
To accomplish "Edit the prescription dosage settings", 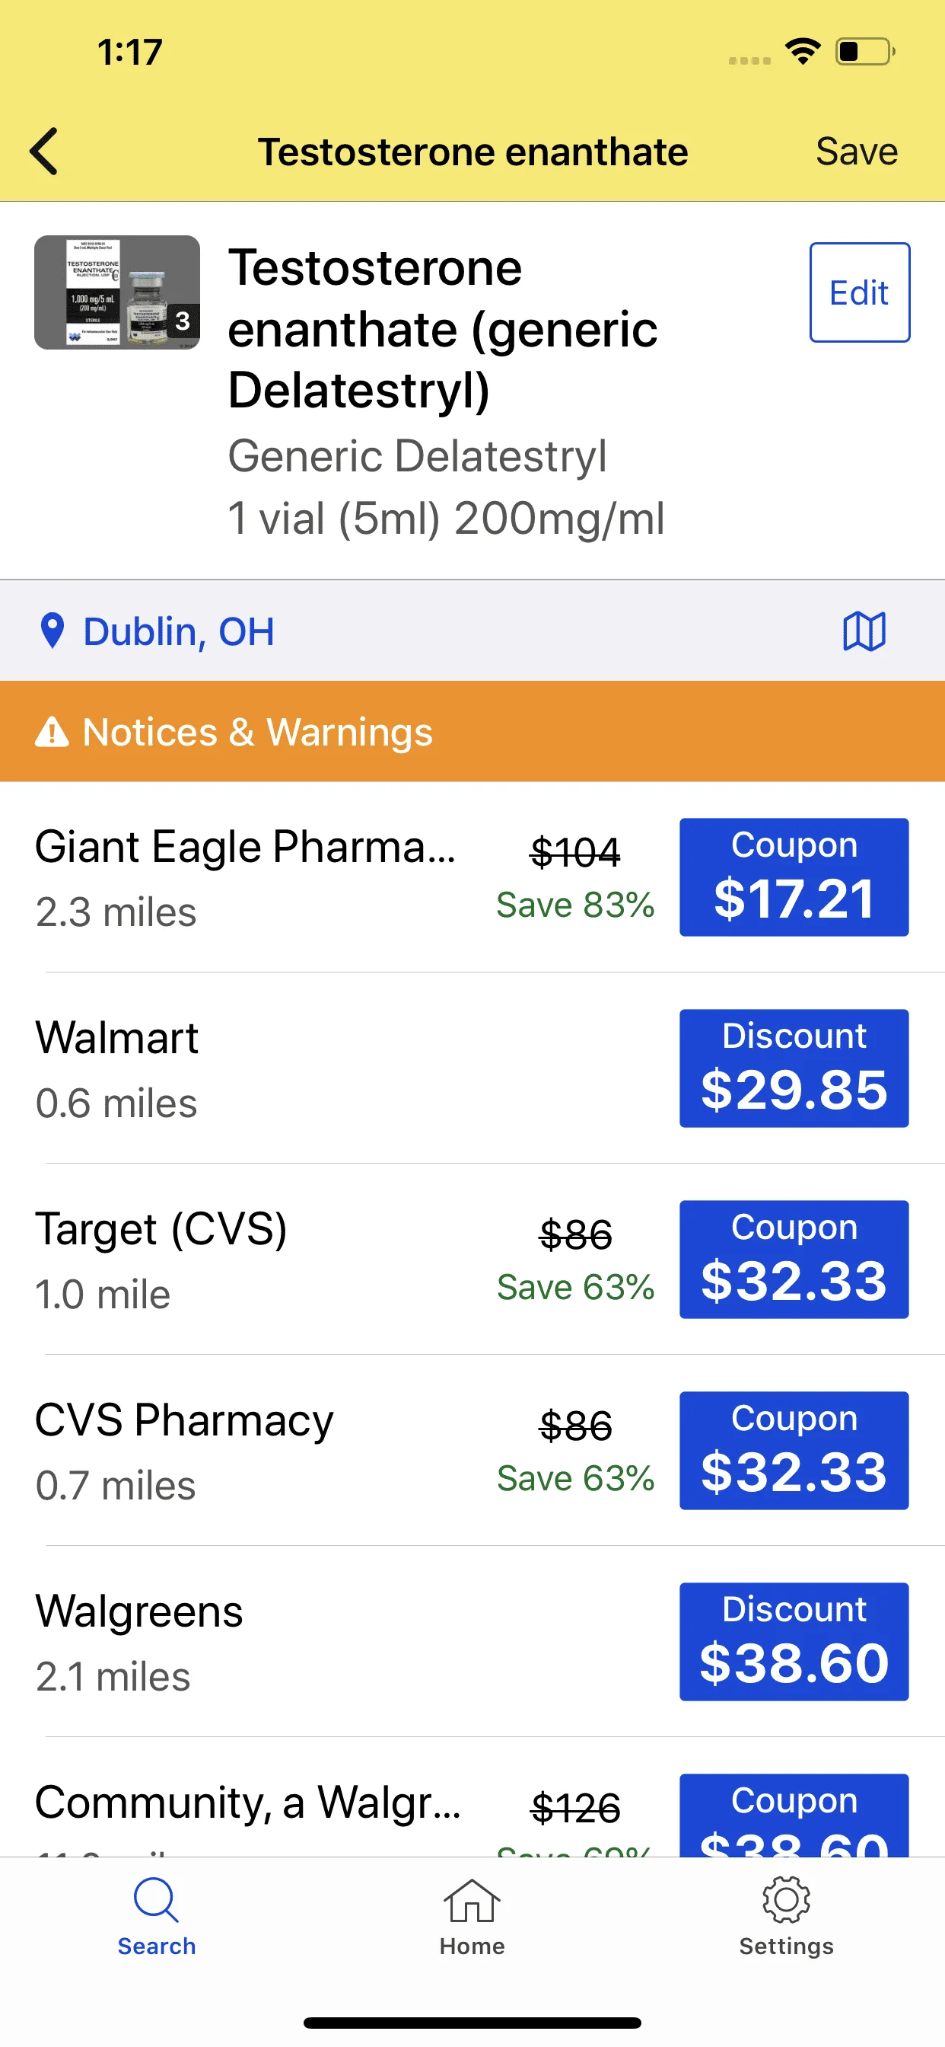I will (x=859, y=292).
